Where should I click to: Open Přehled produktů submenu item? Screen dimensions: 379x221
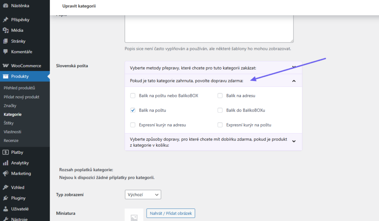[x=19, y=88]
